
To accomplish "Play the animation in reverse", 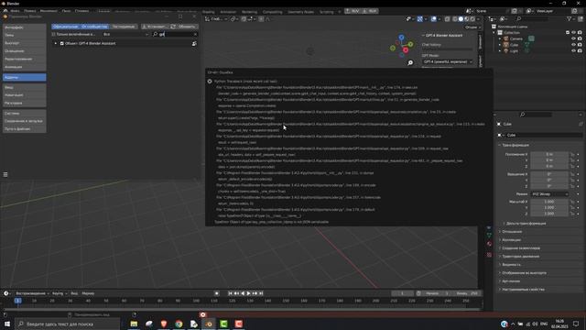I will [243, 293].
